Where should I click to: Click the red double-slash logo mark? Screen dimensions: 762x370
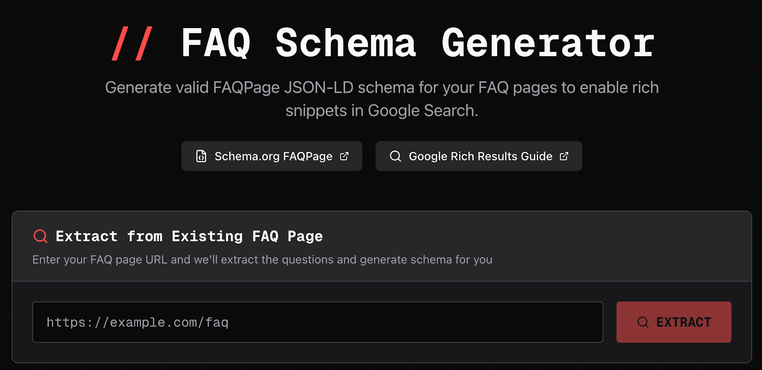click(132, 43)
